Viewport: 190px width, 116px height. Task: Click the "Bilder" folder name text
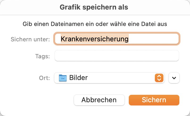[79, 78]
